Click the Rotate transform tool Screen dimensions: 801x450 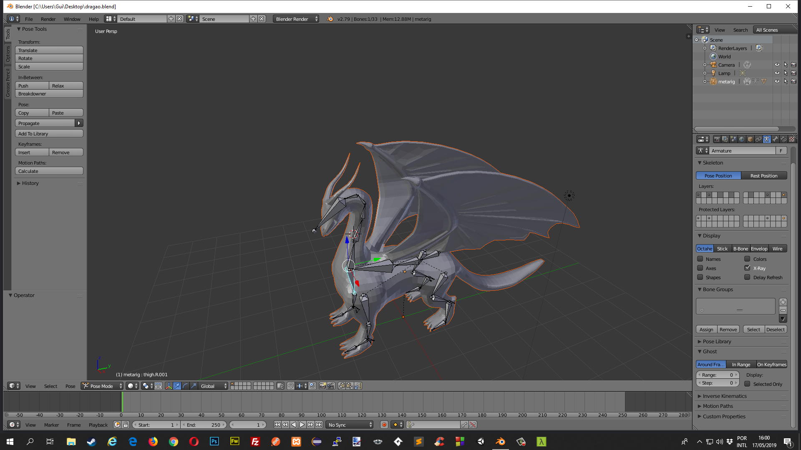[x=49, y=58]
